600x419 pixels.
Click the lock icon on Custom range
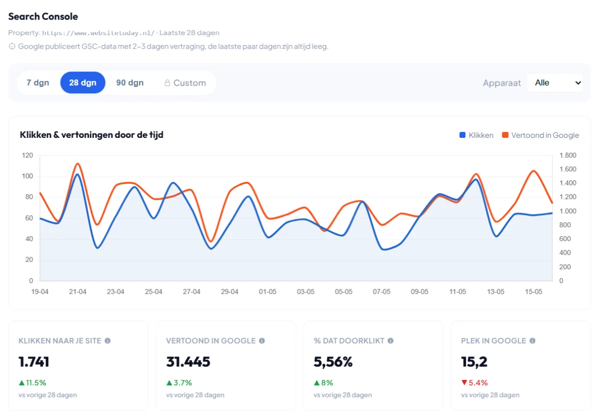[x=167, y=83]
